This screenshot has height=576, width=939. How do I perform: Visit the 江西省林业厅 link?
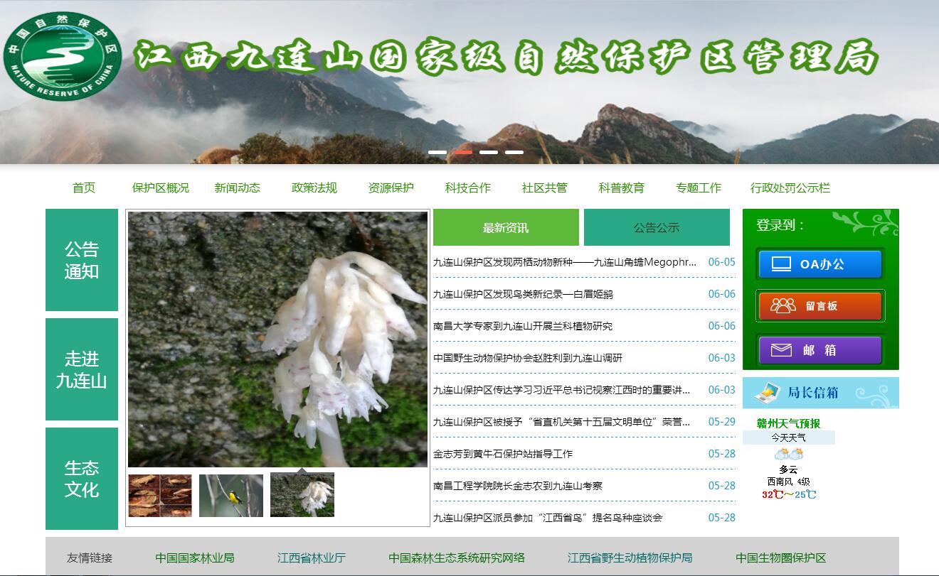pos(312,558)
